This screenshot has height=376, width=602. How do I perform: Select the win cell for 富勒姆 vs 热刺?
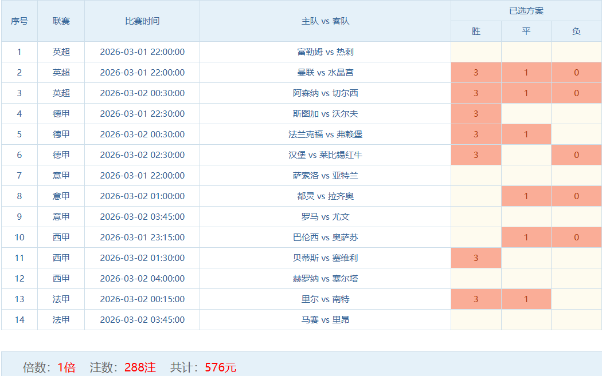coord(476,52)
